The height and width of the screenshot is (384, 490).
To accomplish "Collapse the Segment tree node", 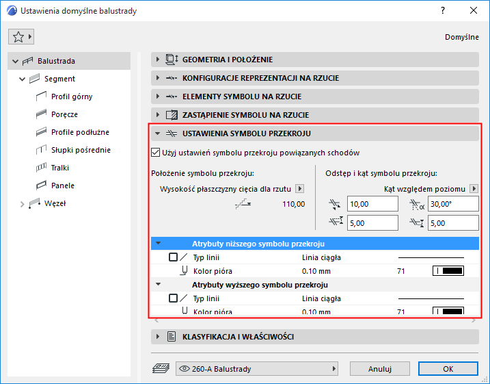I will tap(22, 79).
